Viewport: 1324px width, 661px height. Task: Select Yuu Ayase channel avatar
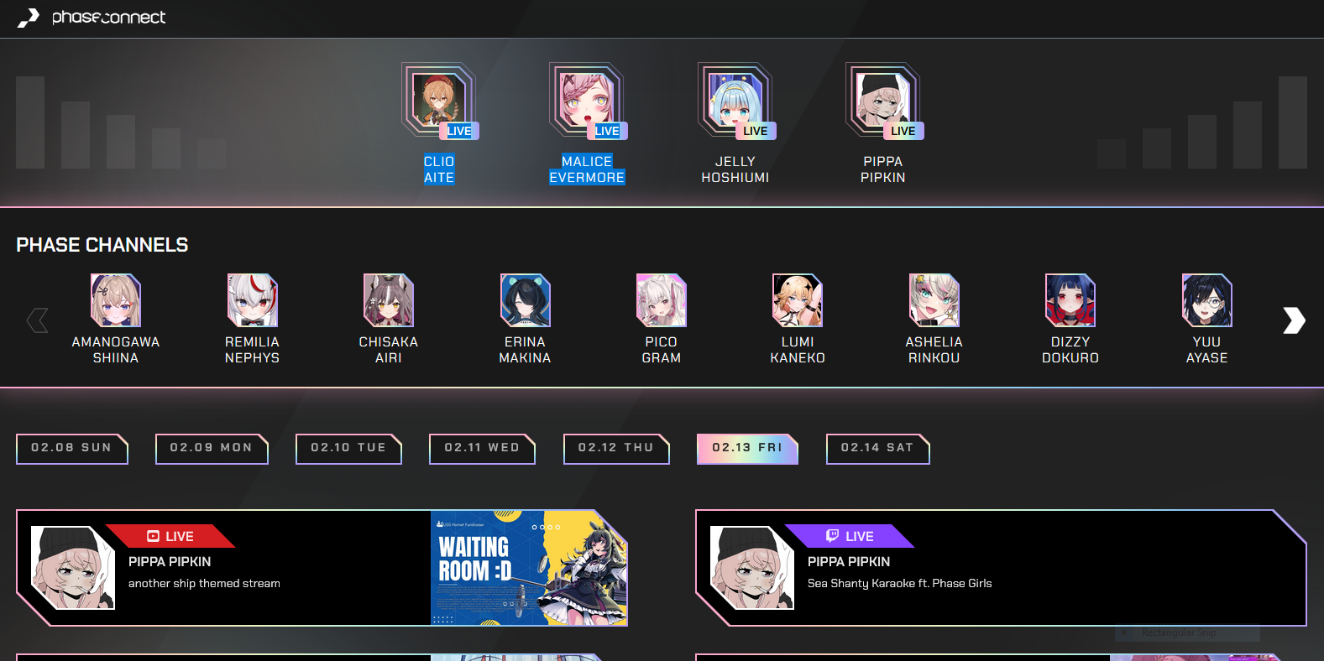(x=1207, y=300)
